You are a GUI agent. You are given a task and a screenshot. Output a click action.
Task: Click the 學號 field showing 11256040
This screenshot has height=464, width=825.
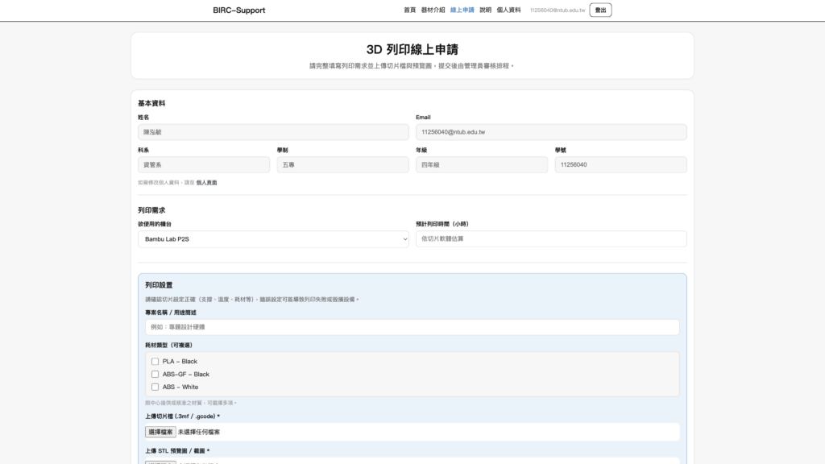click(x=620, y=164)
